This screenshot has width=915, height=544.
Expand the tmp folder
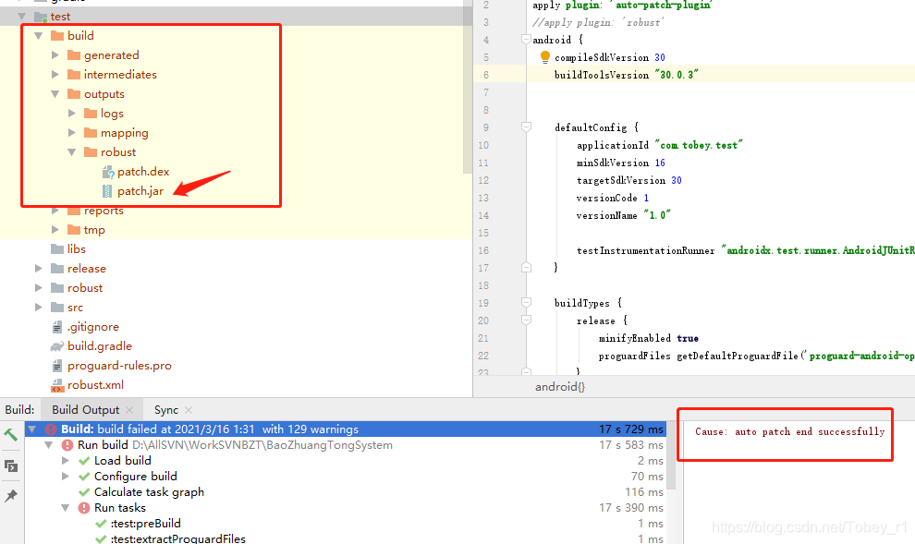[55, 229]
